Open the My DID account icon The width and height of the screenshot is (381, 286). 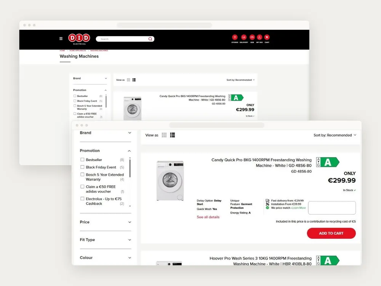(259, 37)
